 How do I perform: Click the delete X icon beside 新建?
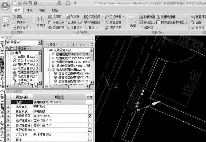(x=61, y=44)
